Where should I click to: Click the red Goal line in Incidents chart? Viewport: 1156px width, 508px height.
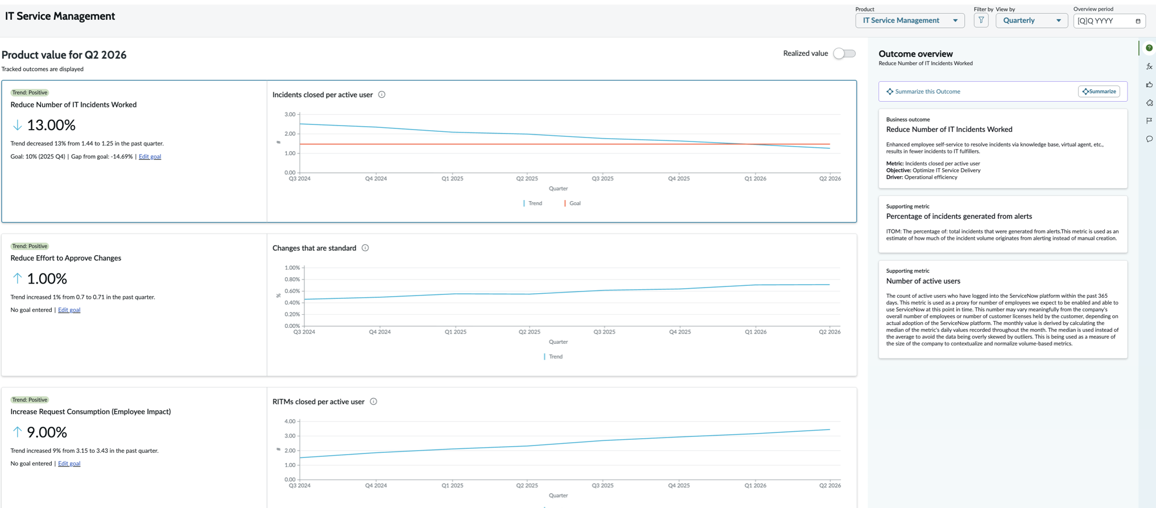coord(565,144)
